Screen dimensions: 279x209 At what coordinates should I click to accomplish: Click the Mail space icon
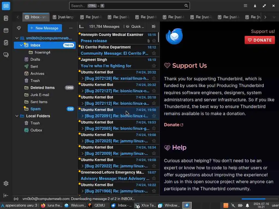pos(6,6)
